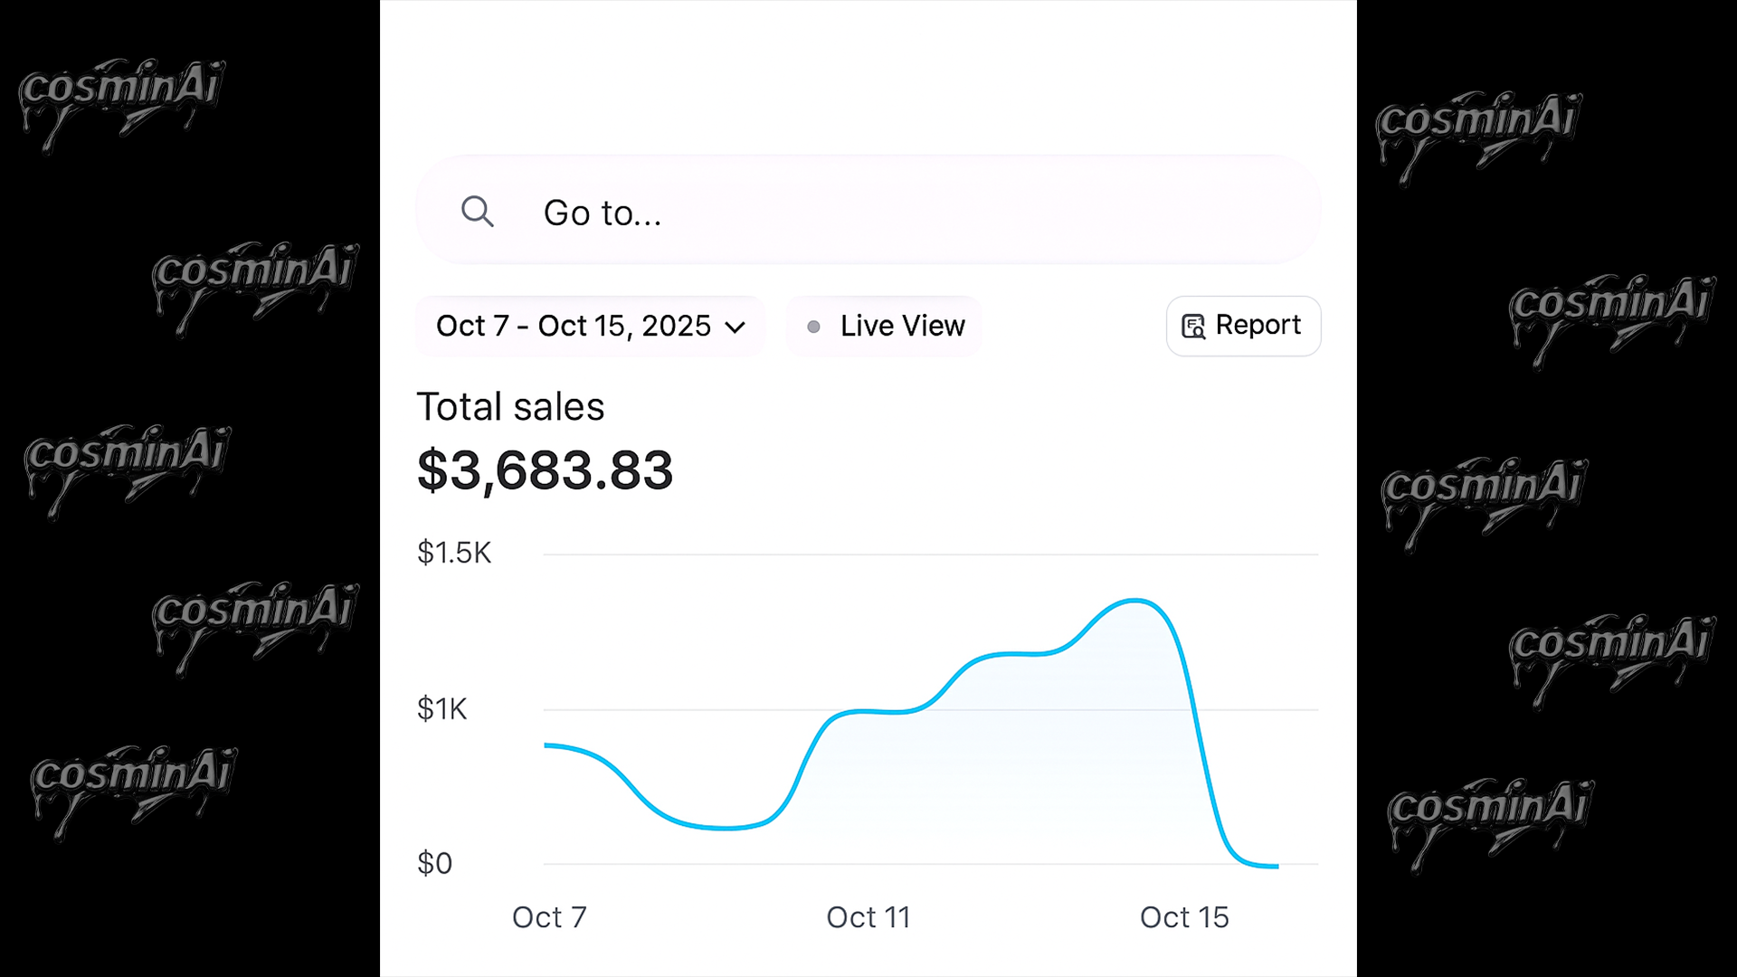Click the line's right end at zero
1737x977 pixels.
pos(1276,866)
